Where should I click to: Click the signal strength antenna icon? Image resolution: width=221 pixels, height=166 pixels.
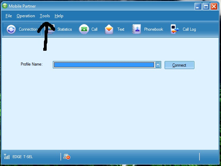7,157
